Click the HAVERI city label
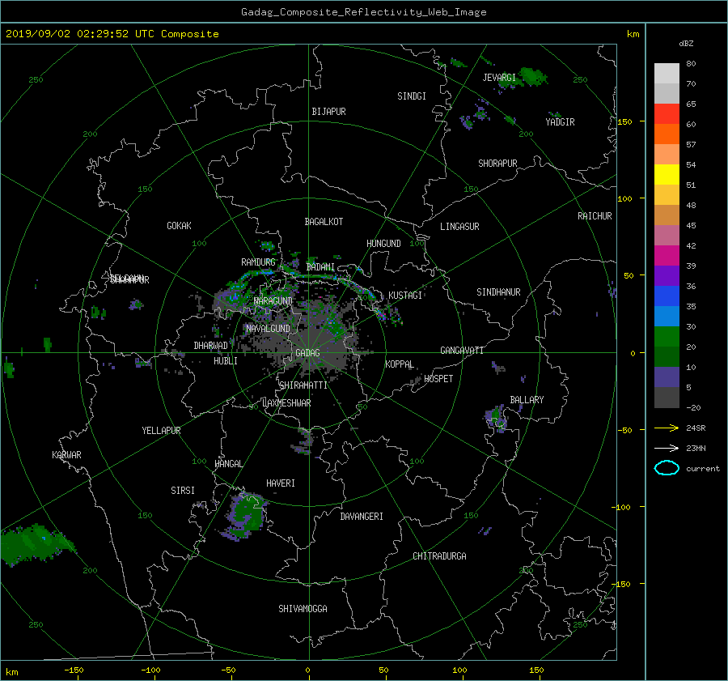The image size is (728, 681). coord(281,483)
